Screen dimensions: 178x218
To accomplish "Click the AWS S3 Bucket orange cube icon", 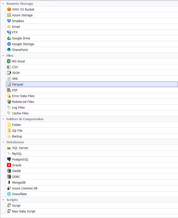I will click(9, 9).
